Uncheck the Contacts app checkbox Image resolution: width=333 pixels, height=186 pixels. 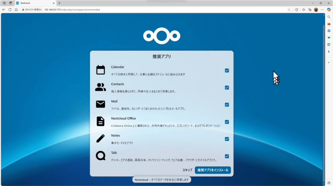click(227, 88)
